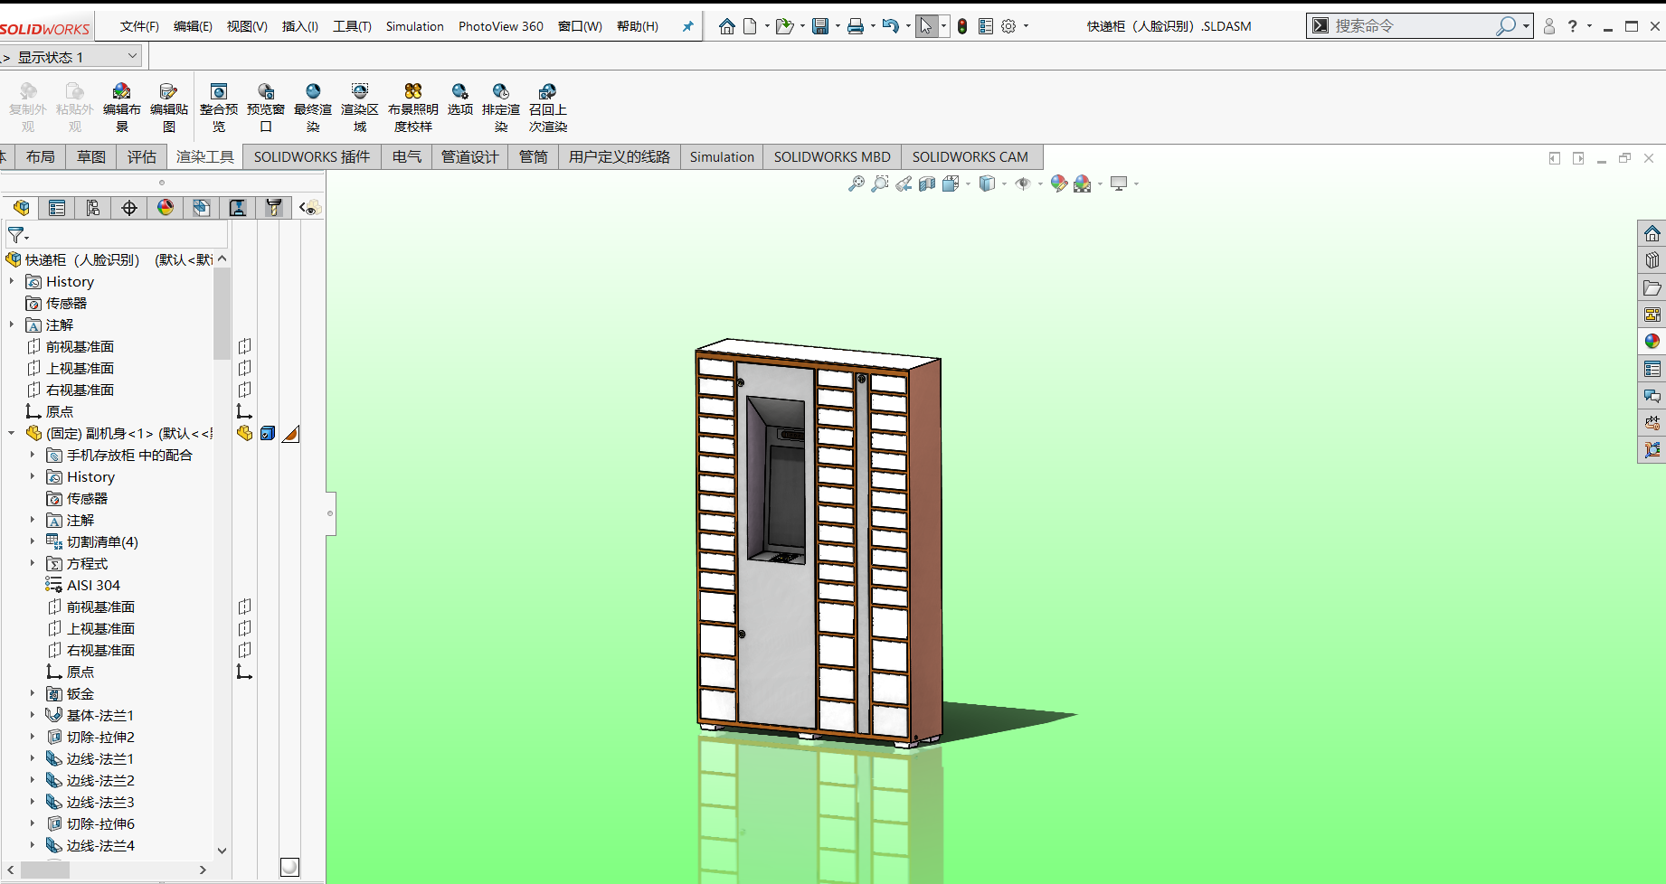Toggle the display pane arrow button
This screenshot has width=1666, height=884.
(x=309, y=208)
